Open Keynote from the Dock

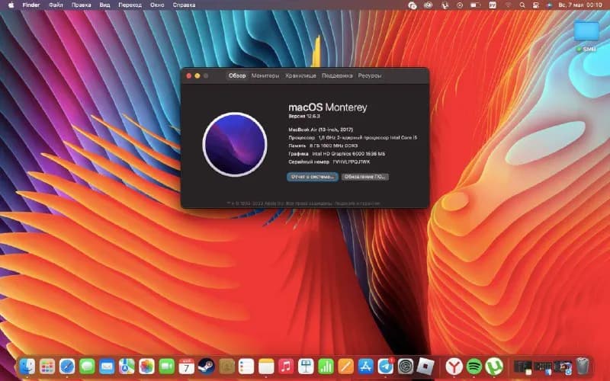click(307, 367)
